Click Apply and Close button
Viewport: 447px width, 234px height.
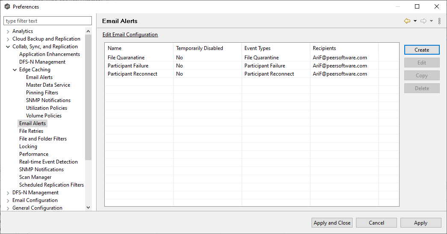[332, 222]
